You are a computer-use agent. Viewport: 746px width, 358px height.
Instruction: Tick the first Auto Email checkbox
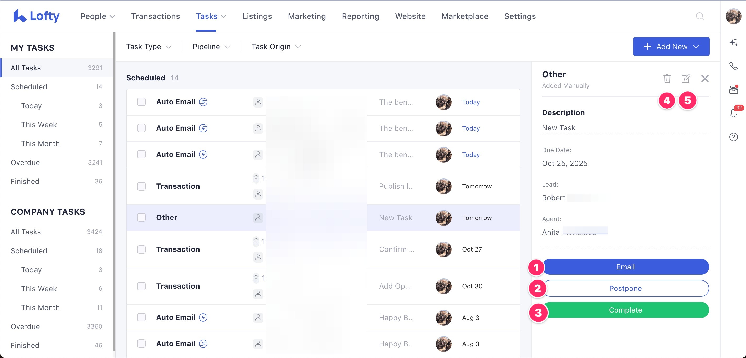point(141,102)
